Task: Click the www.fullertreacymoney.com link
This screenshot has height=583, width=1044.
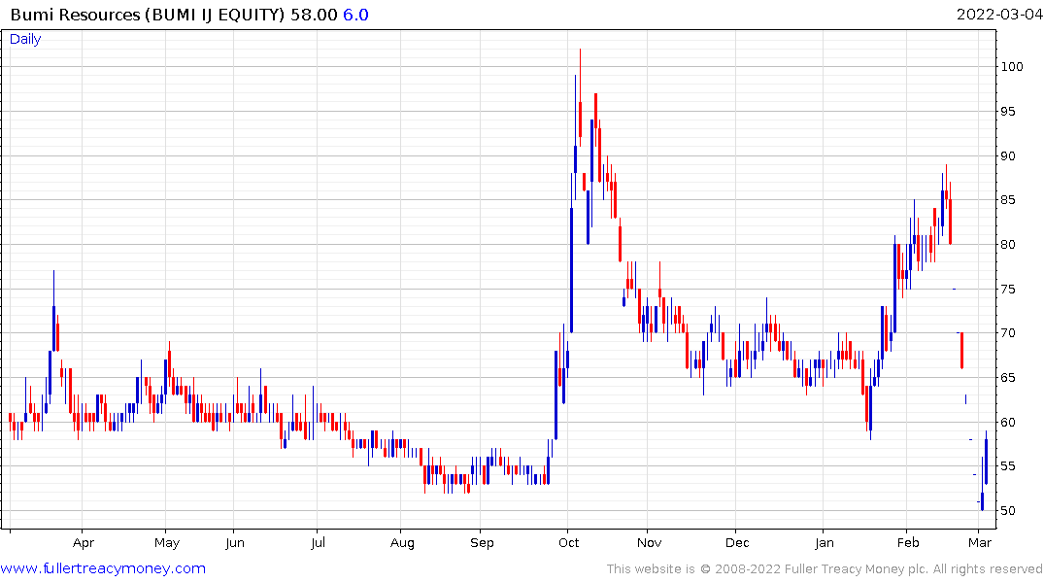Action: (x=103, y=568)
